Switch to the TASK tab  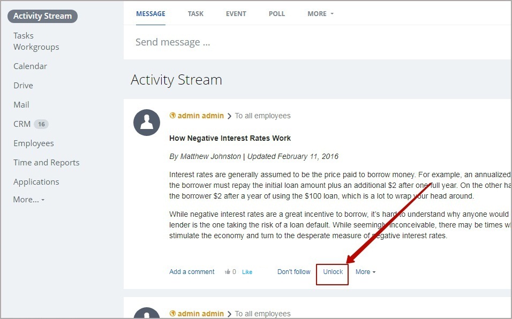195,14
